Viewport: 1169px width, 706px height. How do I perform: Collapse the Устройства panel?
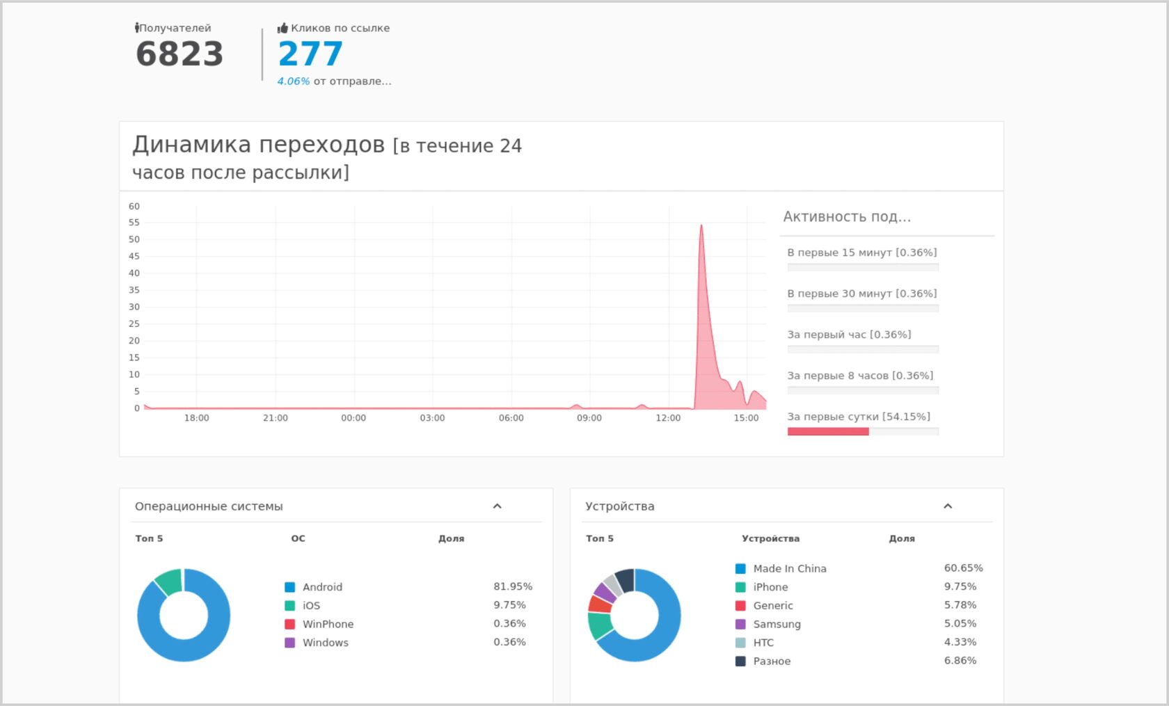[x=948, y=506]
